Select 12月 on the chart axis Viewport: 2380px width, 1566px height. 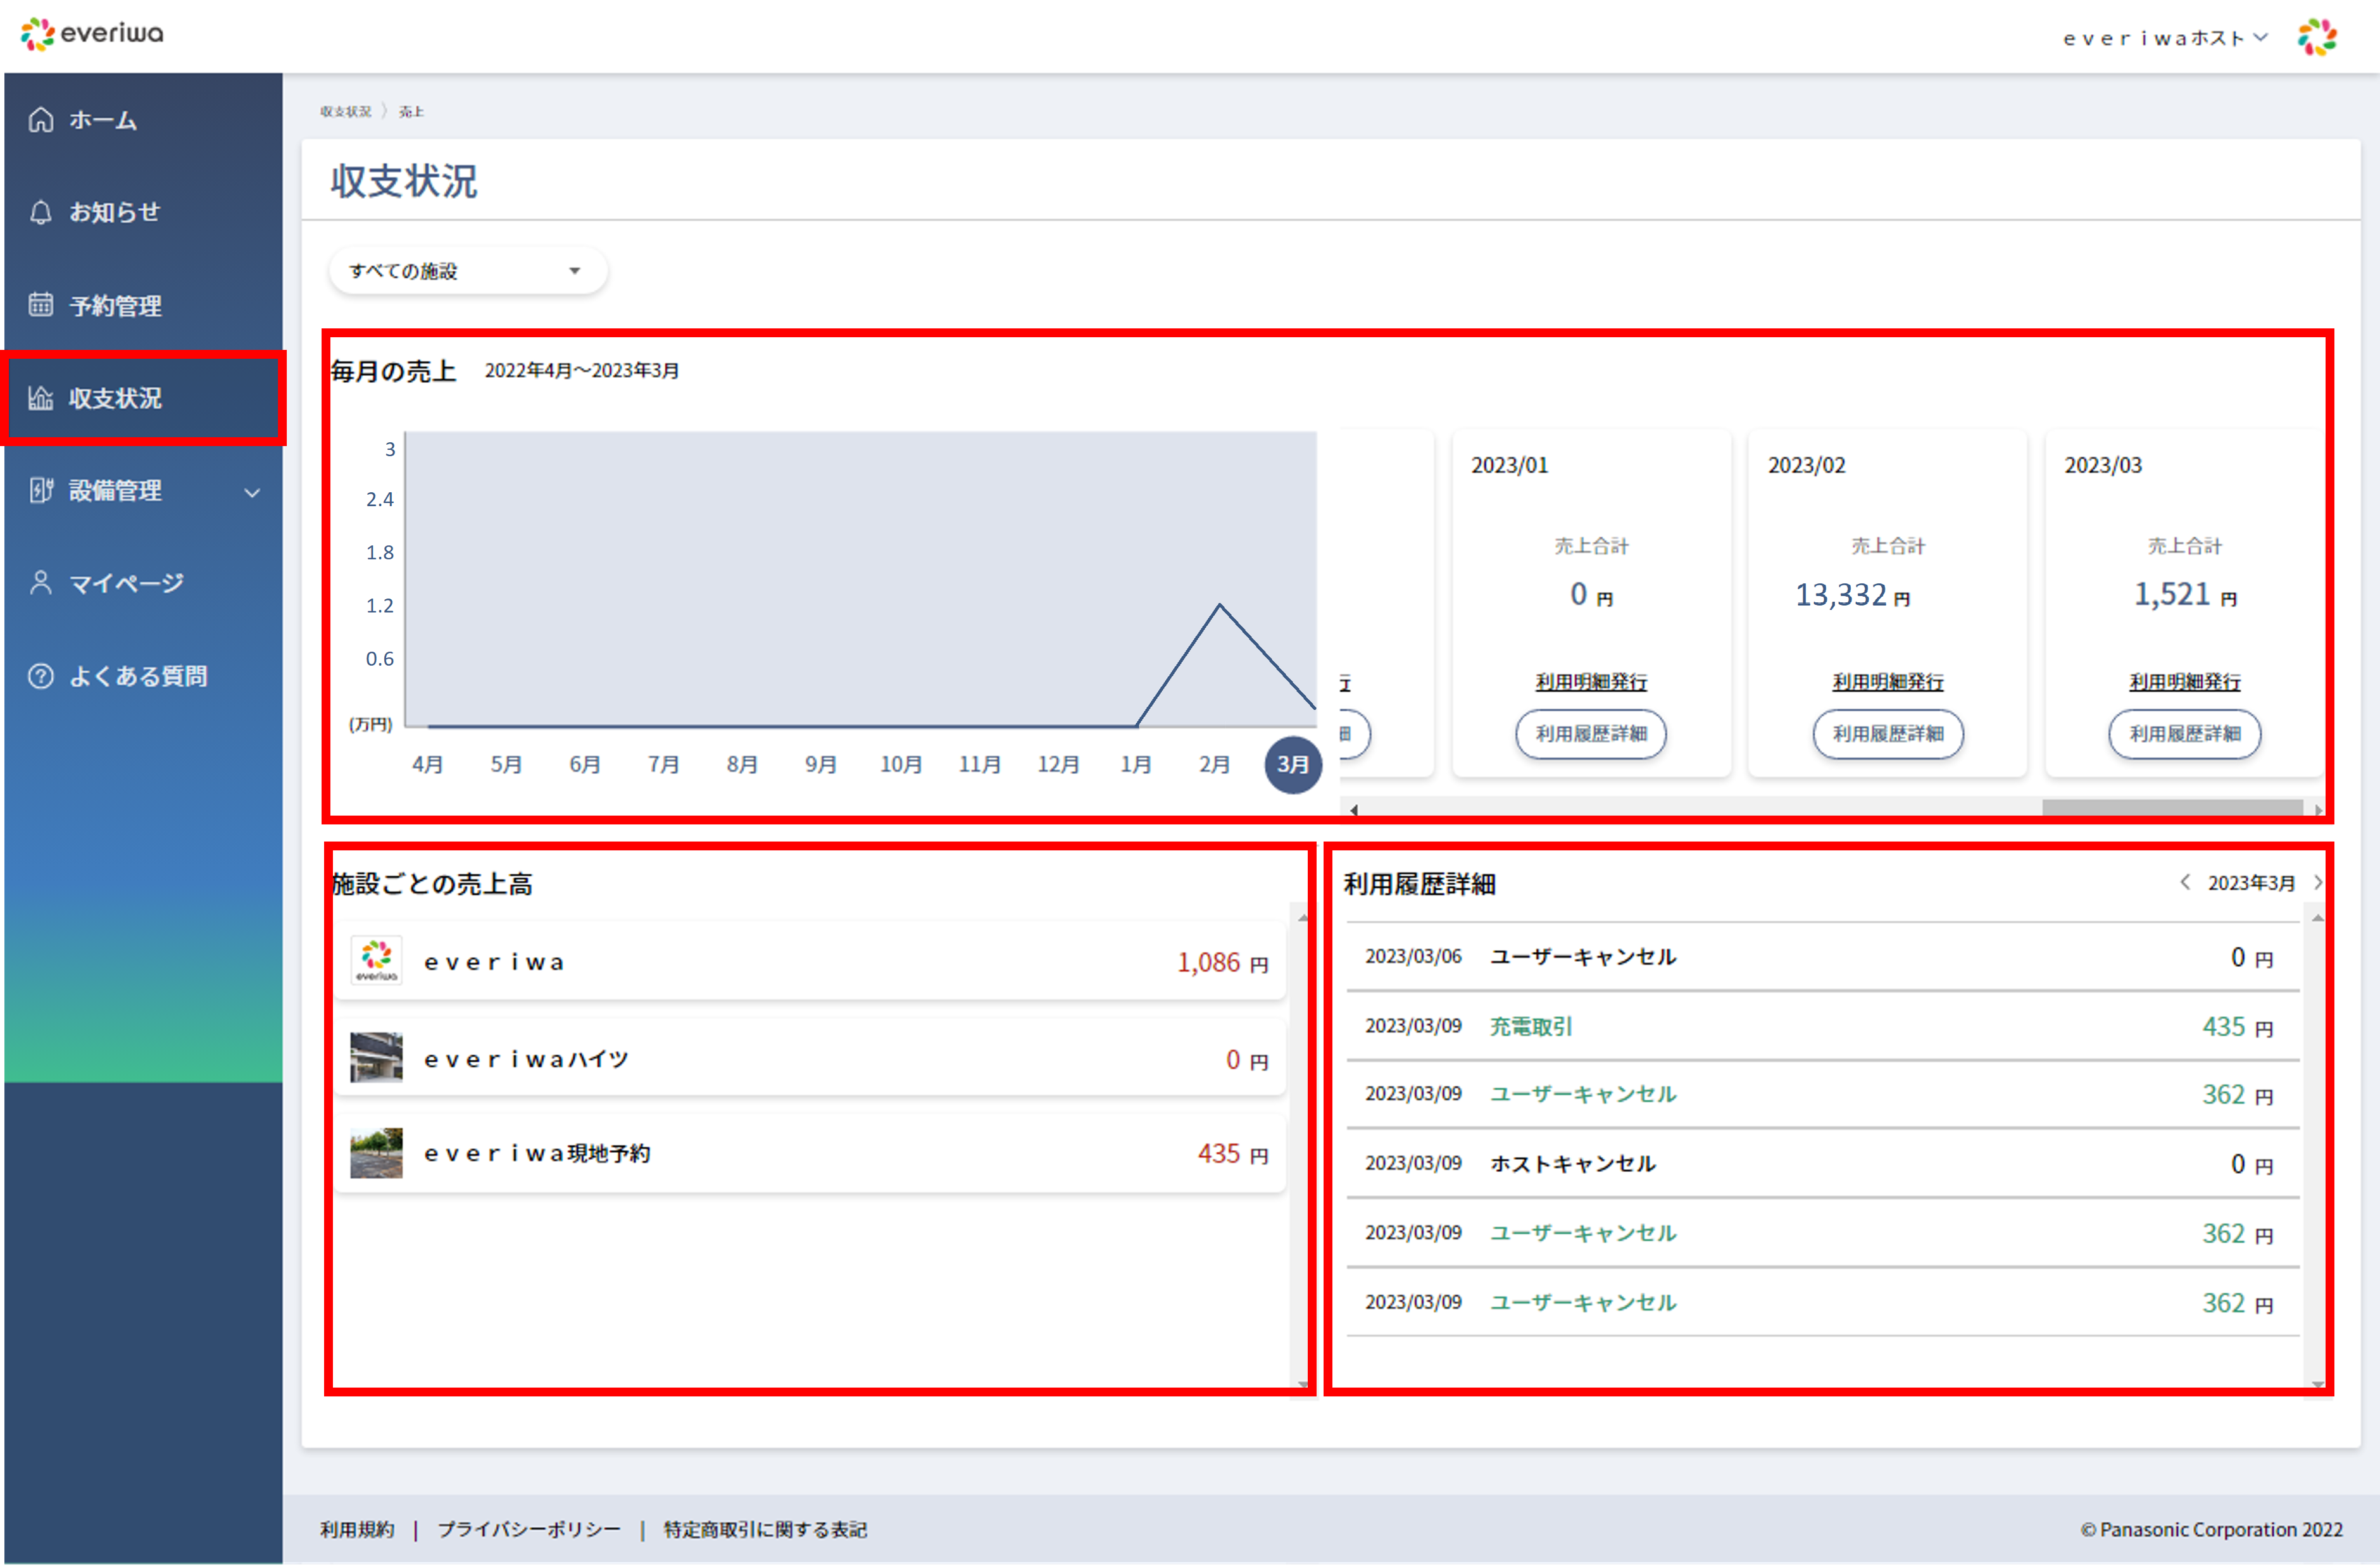[x=1058, y=764]
